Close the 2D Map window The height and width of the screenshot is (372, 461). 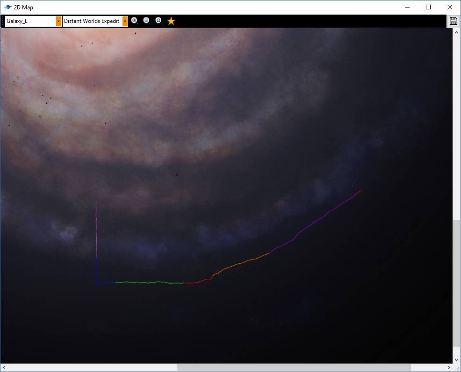click(x=450, y=7)
